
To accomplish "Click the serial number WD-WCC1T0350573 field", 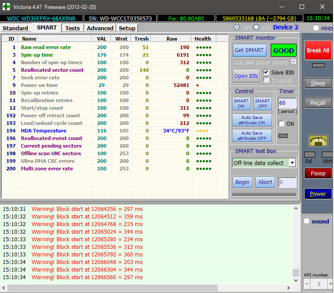I will click(120, 18).
